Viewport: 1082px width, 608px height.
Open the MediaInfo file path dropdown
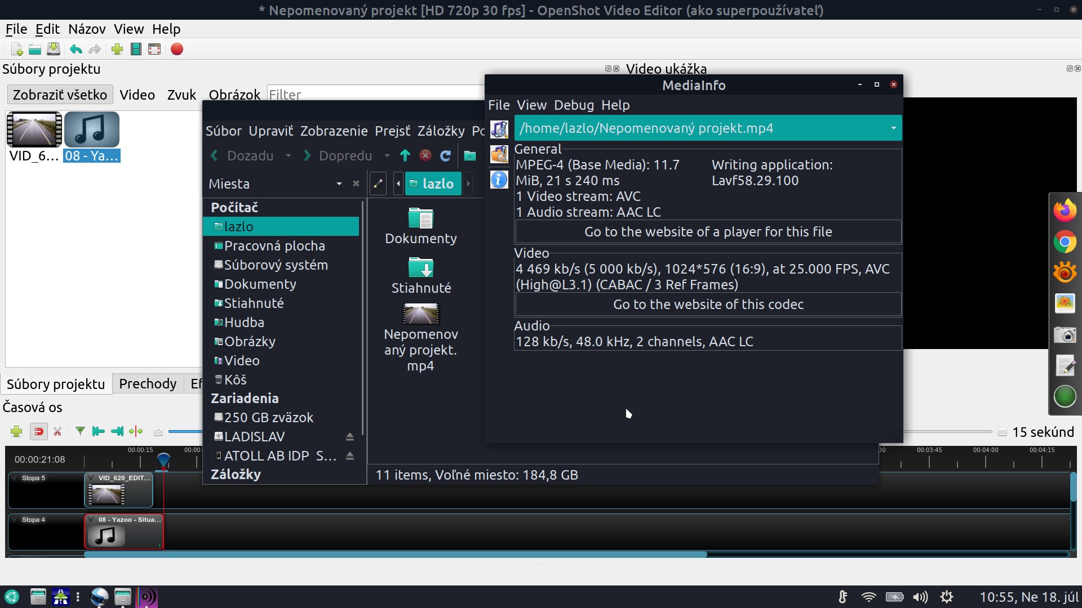click(893, 128)
